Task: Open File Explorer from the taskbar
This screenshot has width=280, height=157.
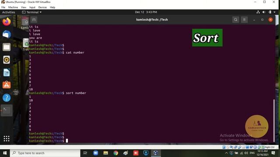Action: click(x=106, y=153)
